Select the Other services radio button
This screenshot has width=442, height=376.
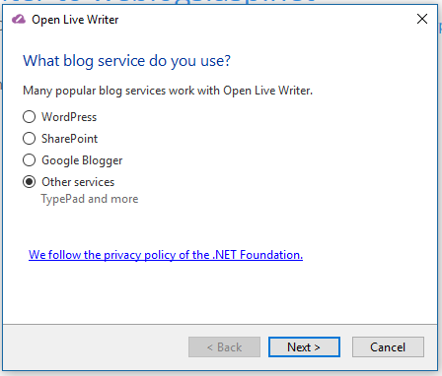[x=29, y=182]
